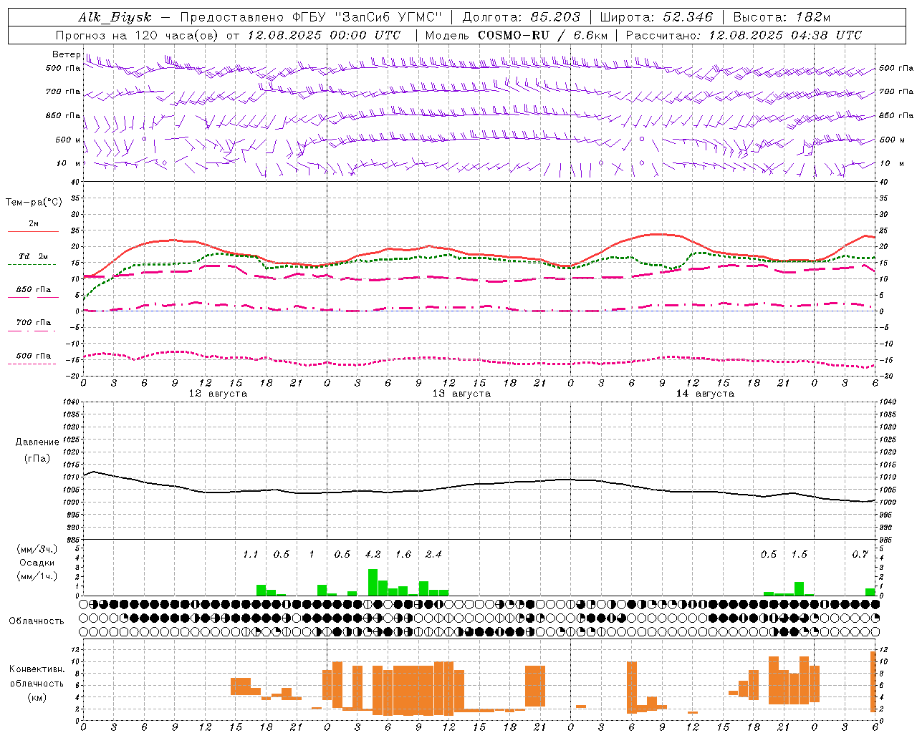Click the Осадки precipitation label

click(x=37, y=563)
